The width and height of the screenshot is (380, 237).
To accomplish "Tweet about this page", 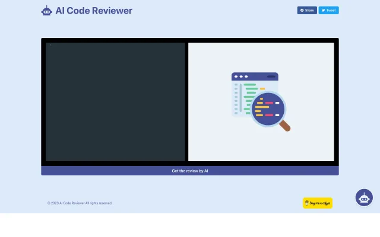I will [328, 10].
